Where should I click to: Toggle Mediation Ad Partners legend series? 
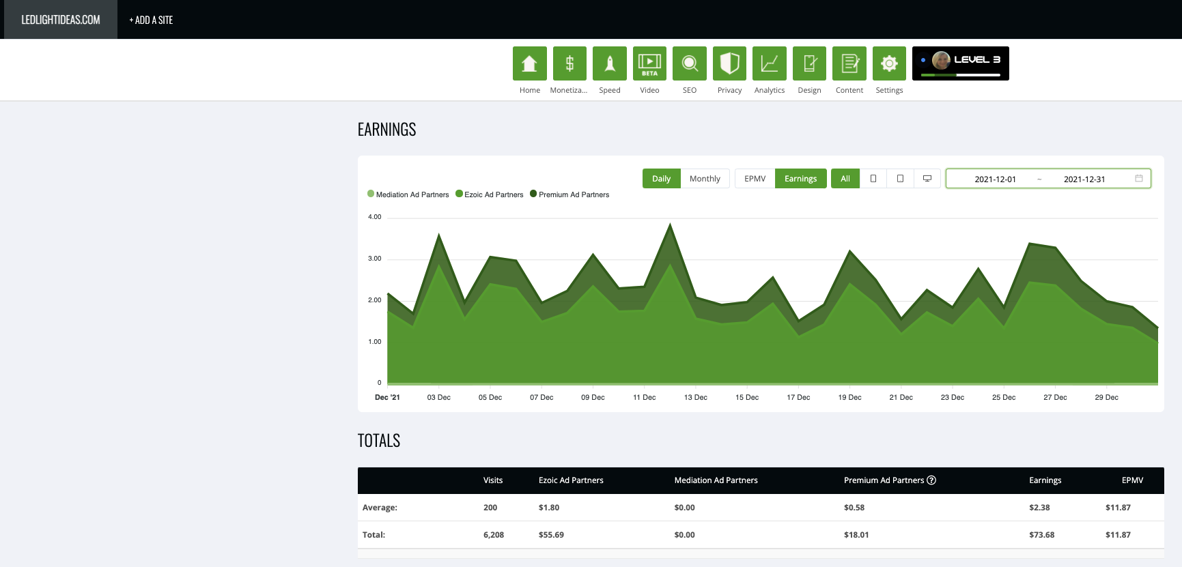408,194
